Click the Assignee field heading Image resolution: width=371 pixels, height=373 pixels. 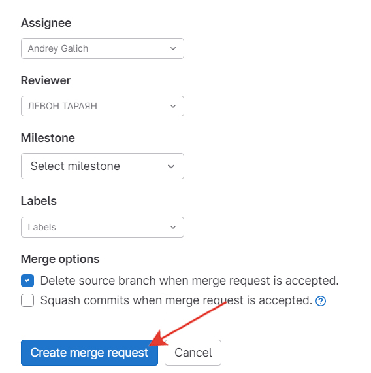46,23
